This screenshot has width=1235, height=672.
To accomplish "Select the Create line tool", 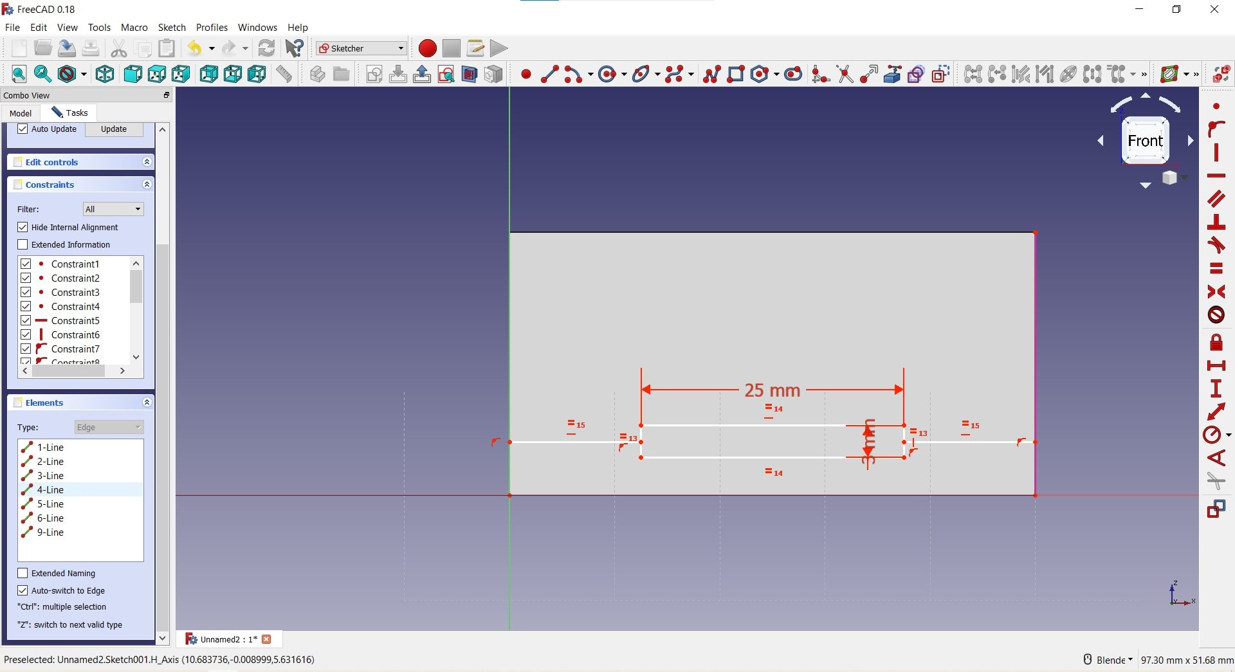I will tap(549, 75).
